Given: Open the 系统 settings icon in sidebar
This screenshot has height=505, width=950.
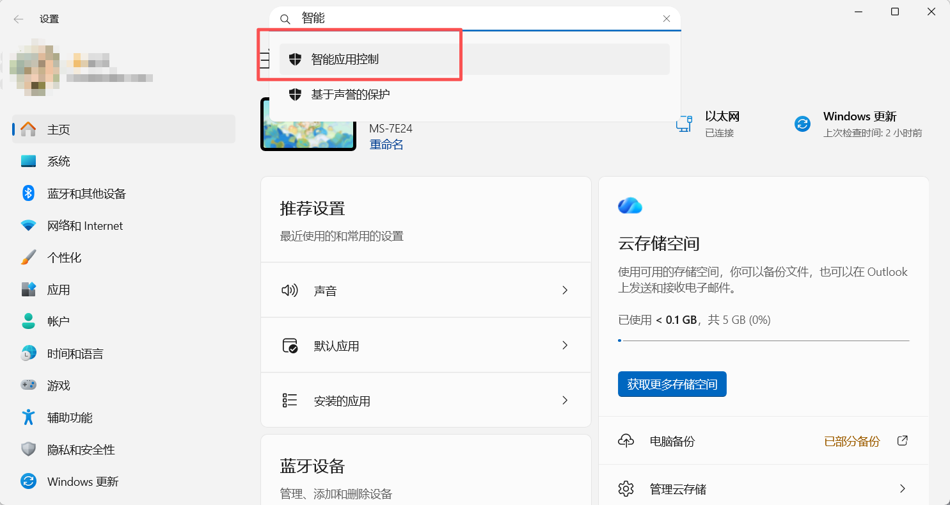Looking at the screenshot, I should (x=28, y=161).
